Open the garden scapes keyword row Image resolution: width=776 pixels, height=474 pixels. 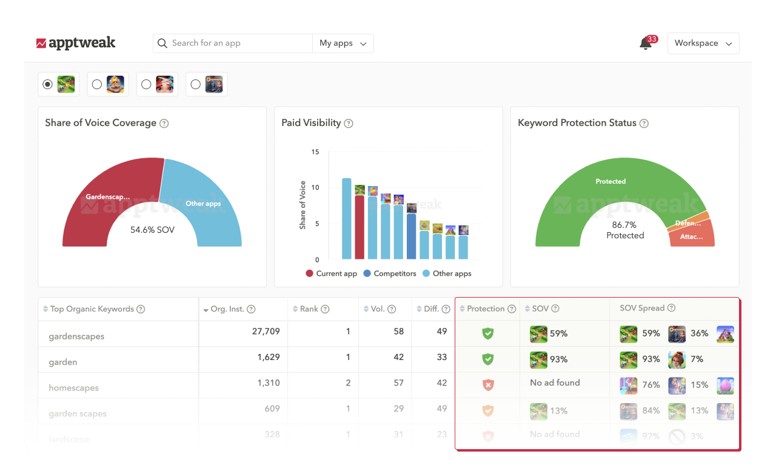(78, 414)
